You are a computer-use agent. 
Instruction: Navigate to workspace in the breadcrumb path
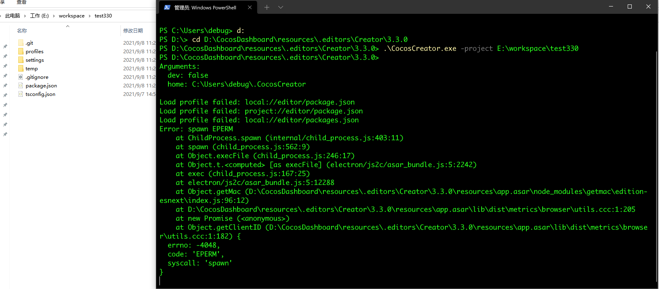72,16
